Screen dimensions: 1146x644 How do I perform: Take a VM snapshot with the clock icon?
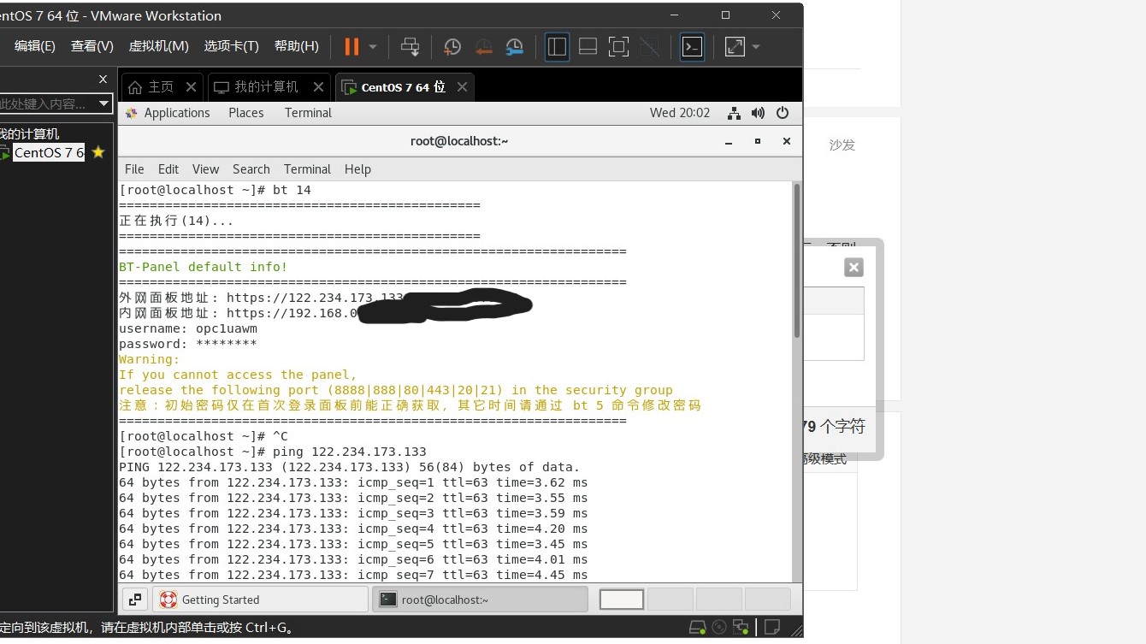point(452,47)
